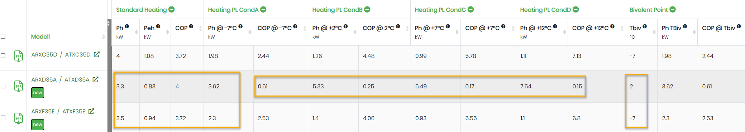
Task: Collapse the Standard Heating column group
Action: (x=171, y=10)
